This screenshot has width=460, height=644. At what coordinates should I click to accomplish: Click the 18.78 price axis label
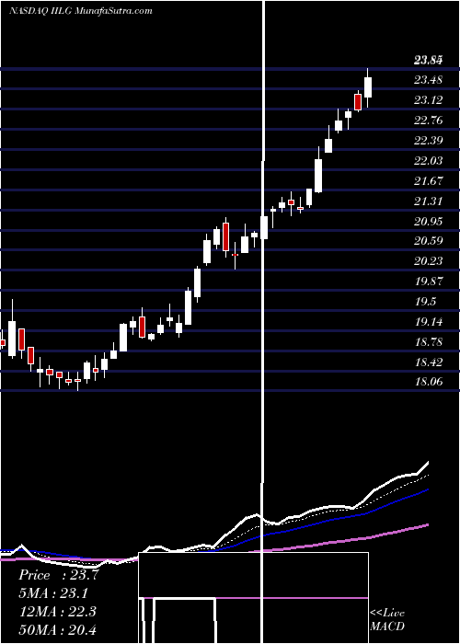click(x=429, y=342)
